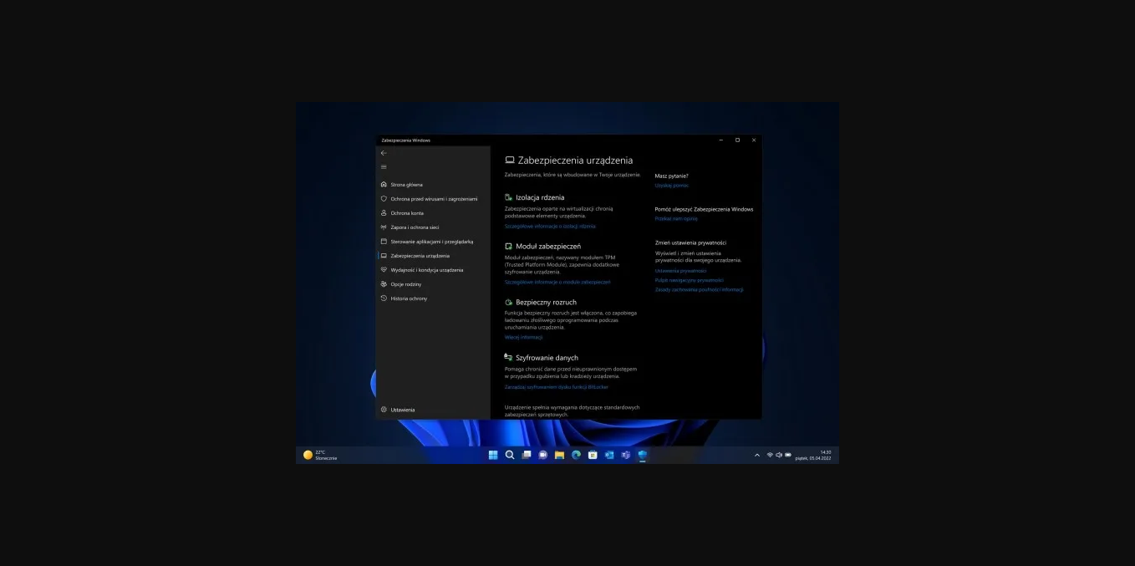Click the Izolacja rdzenia heading
This screenshot has width=1135, height=566.
(540, 197)
